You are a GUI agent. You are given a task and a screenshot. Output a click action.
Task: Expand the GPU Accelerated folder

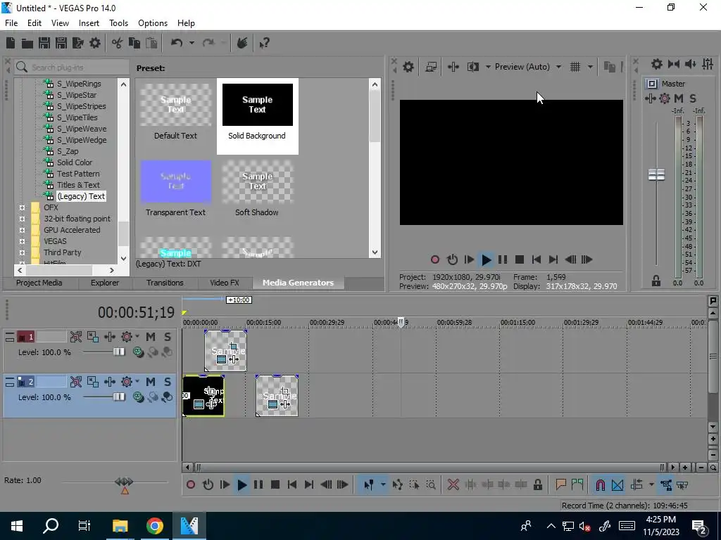pyautogui.click(x=22, y=230)
